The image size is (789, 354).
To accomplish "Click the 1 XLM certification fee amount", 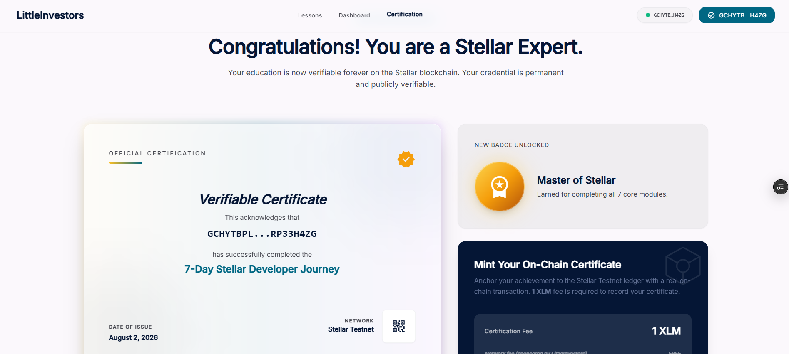I will tap(666, 331).
